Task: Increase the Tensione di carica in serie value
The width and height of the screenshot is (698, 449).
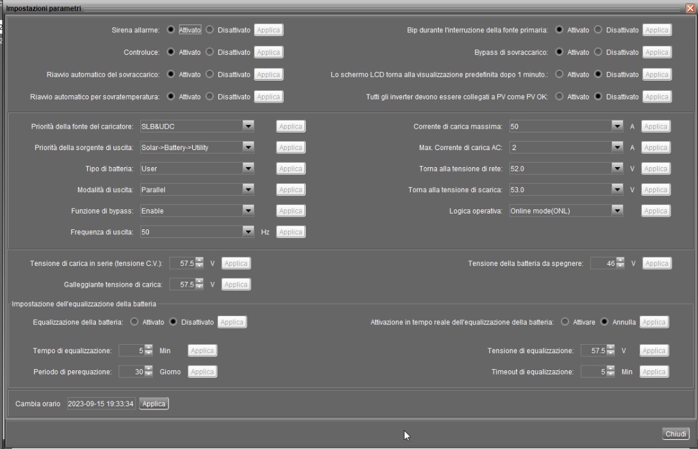Action: 200,260
